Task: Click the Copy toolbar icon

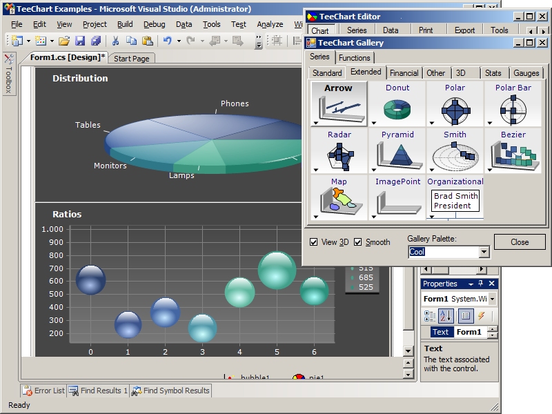Action: tap(131, 41)
